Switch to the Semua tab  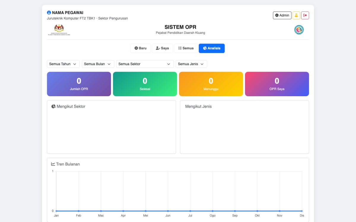(186, 48)
